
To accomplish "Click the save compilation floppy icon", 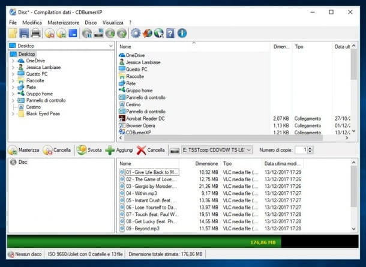I will [25, 33].
